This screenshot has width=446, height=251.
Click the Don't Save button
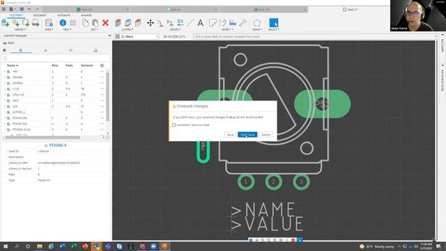coord(247,135)
